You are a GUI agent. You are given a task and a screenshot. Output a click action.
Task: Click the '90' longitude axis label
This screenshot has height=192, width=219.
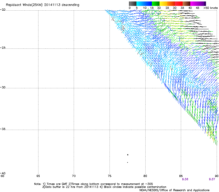coord(217,176)
